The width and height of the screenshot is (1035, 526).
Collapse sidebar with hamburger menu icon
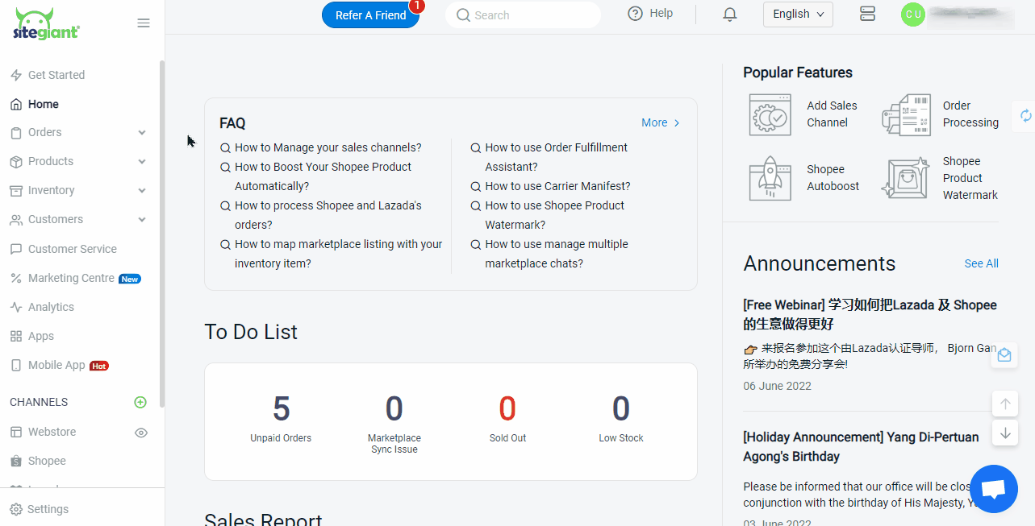click(x=144, y=23)
